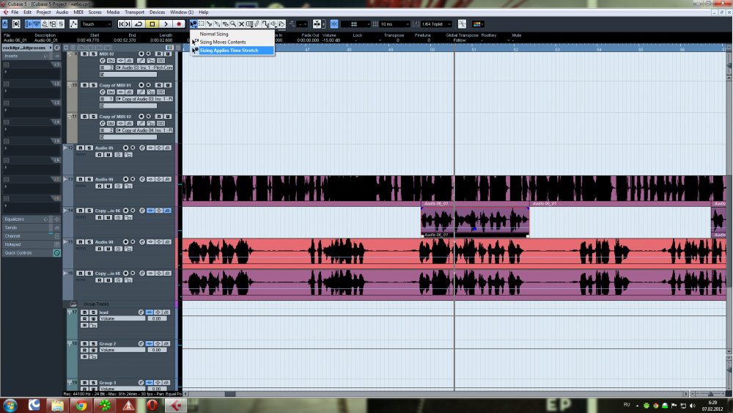Solo the lead group track
733x413 pixels.
pyautogui.click(x=93, y=313)
